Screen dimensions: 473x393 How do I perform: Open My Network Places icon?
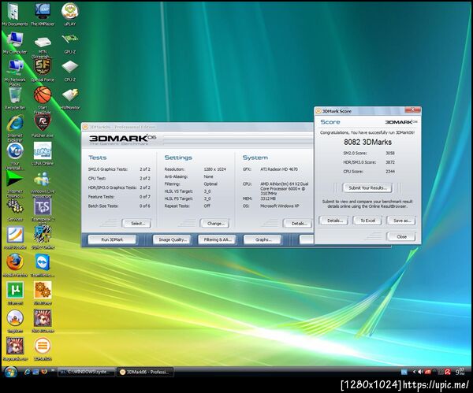tap(15, 72)
